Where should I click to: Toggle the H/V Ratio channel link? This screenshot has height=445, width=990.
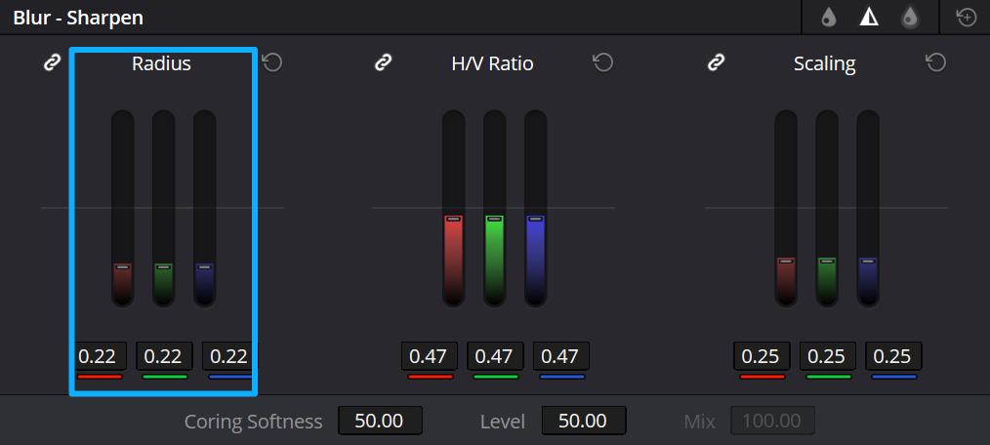click(x=383, y=63)
